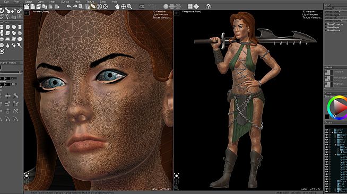Screen dimensions: 347x194
Task: Click the question mark help icon
Action: 208,7
